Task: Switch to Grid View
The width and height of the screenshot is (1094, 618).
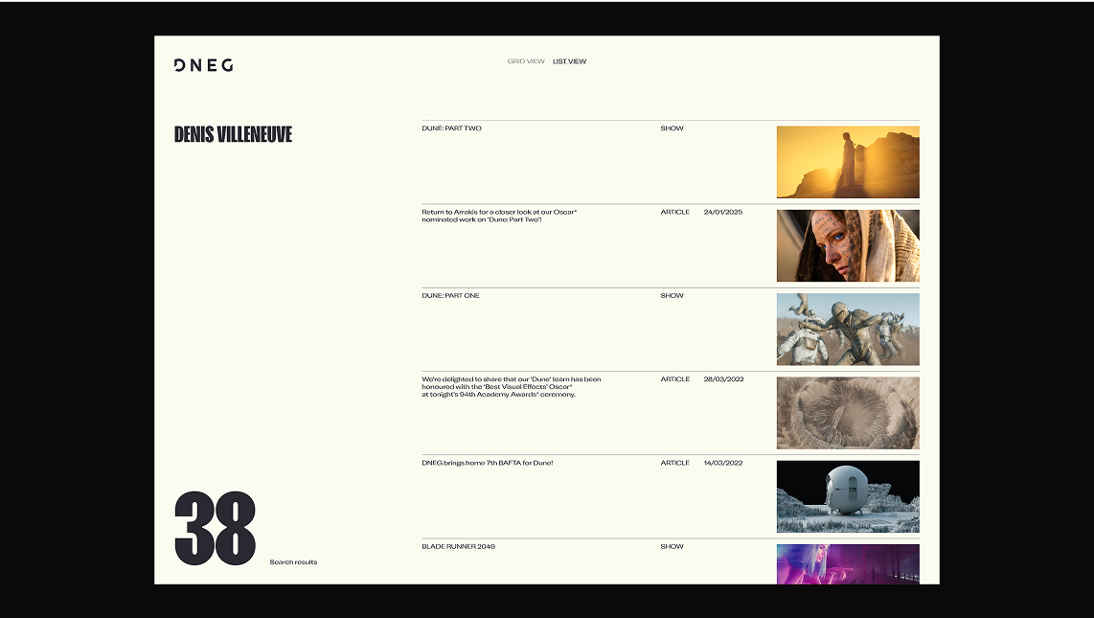Action: 526,61
